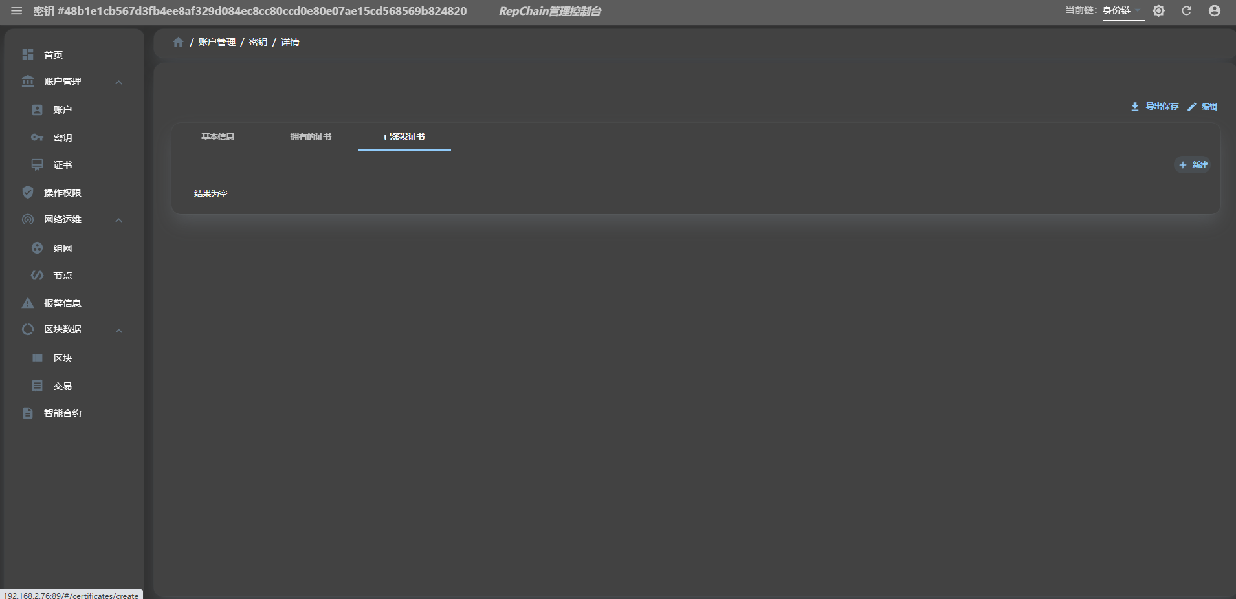Click 账户管理 breadcrumb link
This screenshot has height=599, width=1236.
click(217, 42)
